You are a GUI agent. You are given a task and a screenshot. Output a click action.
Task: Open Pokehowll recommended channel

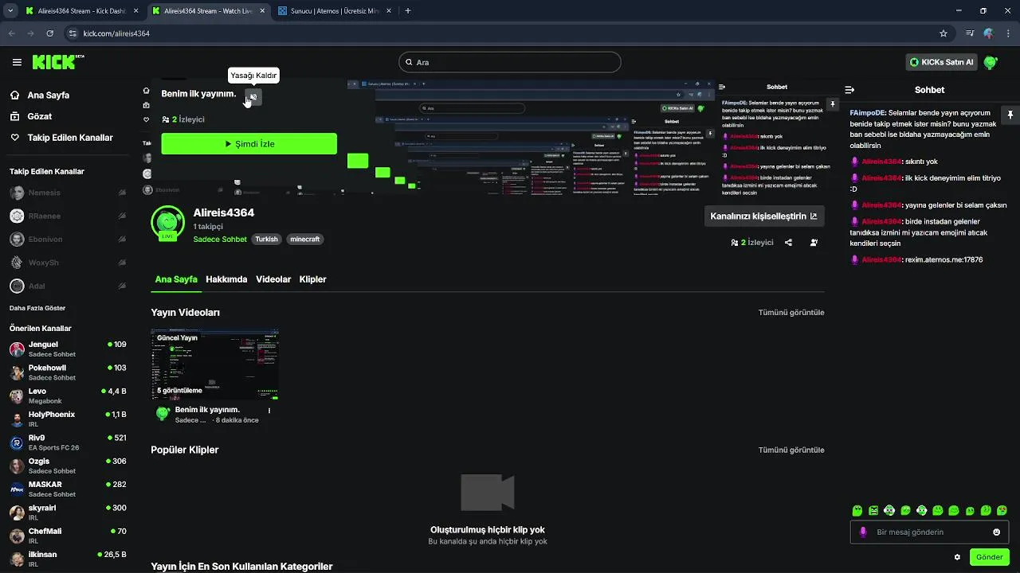(x=68, y=372)
